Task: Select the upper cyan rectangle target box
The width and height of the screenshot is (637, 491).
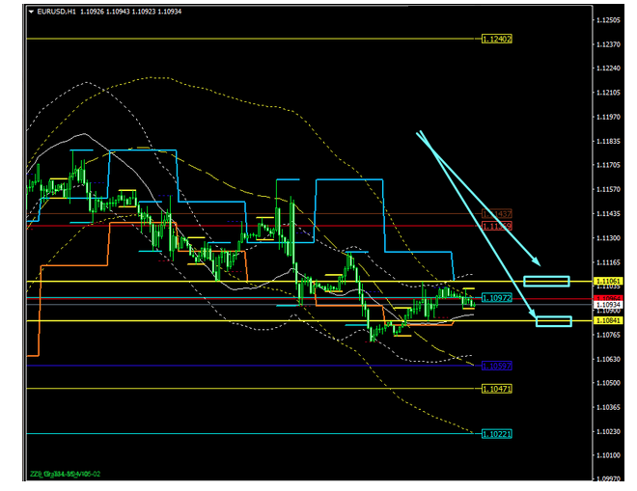Action: 546,281
